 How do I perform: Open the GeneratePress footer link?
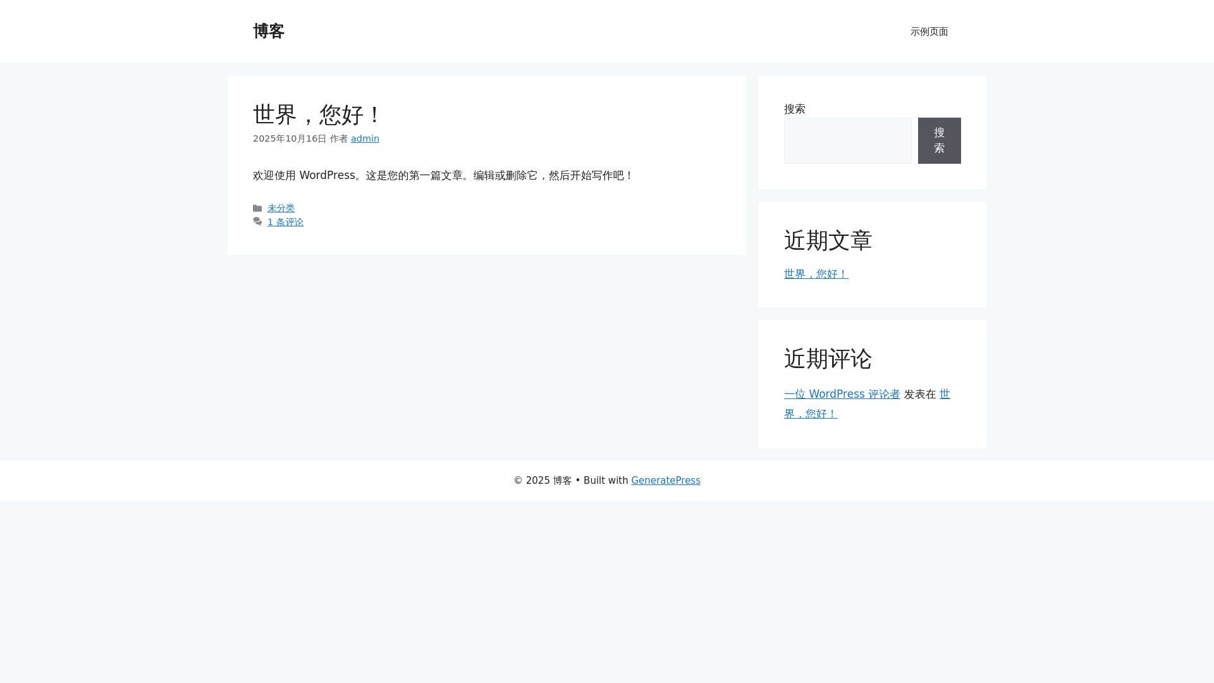[665, 481]
